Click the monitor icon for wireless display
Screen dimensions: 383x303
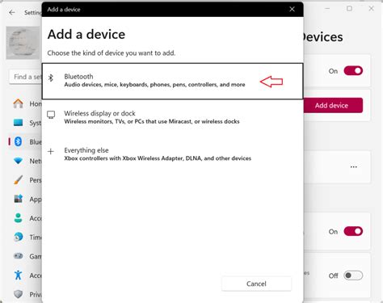51,115
